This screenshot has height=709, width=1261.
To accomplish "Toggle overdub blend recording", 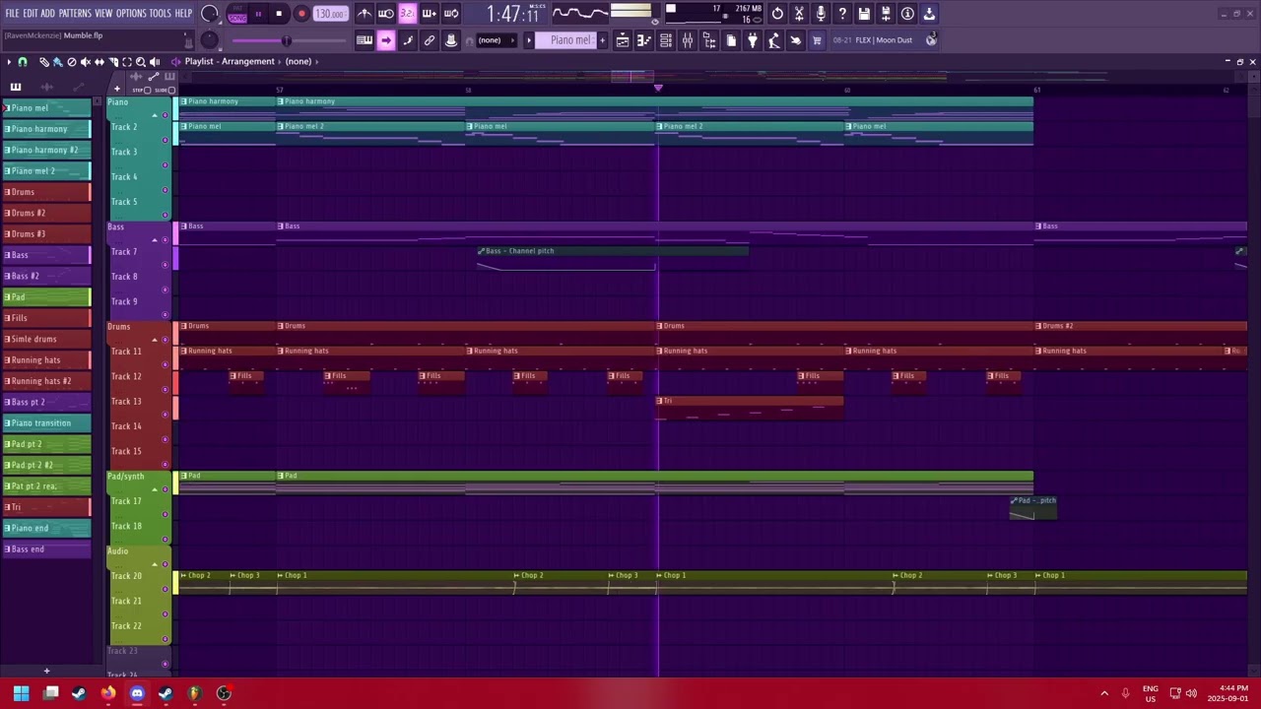I will click(x=429, y=14).
